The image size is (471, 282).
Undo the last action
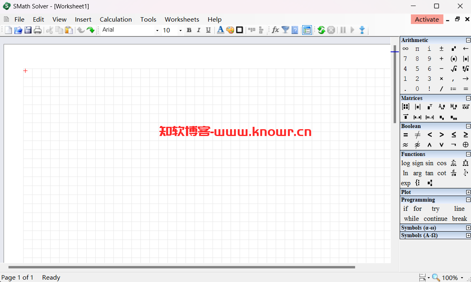[x=81, y=30]
